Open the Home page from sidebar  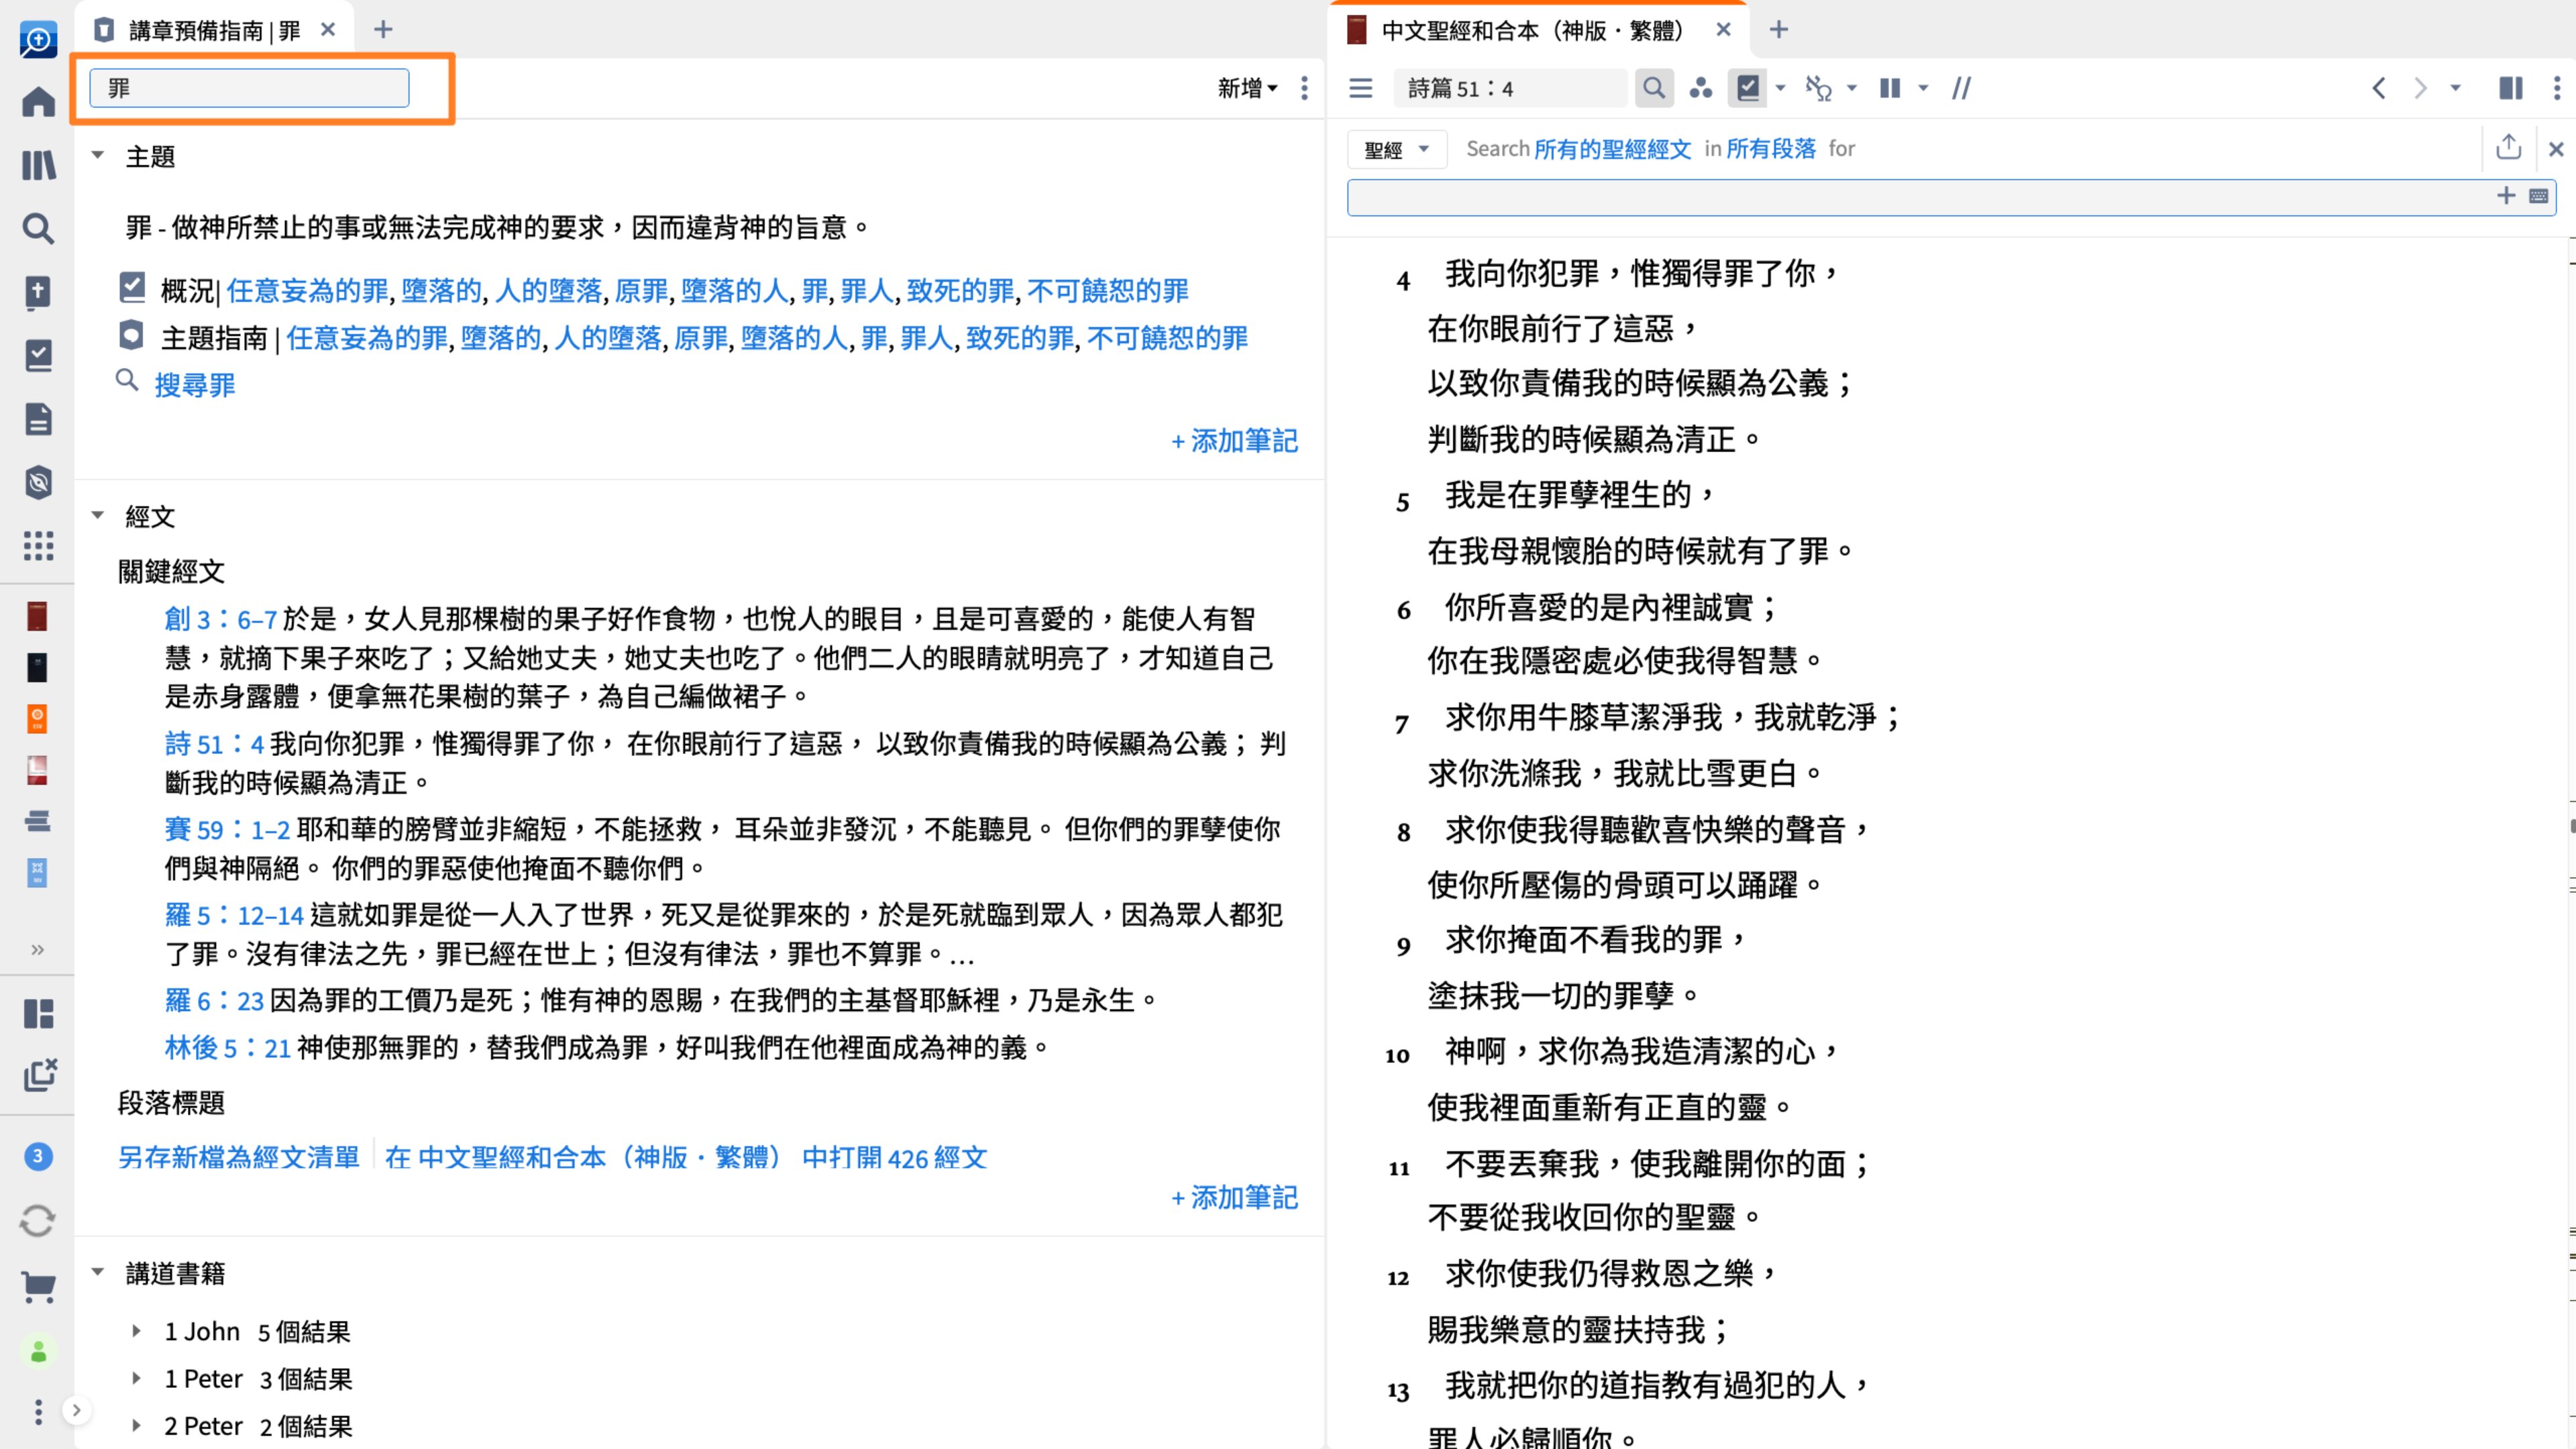(x=38, y=101)
